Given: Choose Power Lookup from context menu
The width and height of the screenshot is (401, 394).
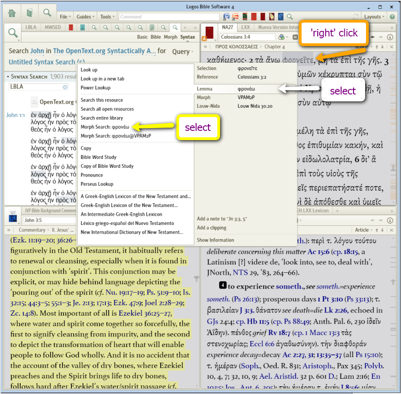Looking at the screenshot, I should (x=95, y=88).
